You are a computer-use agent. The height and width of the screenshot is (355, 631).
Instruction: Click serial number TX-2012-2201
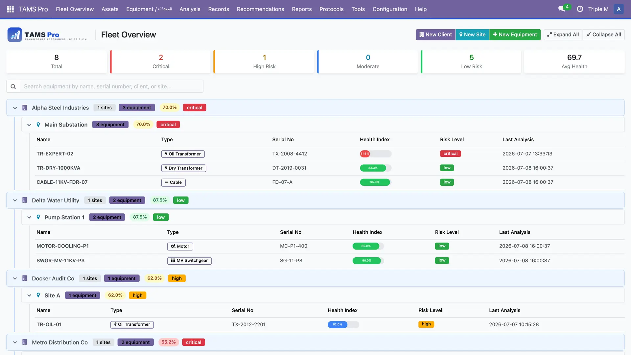point(248,324)
